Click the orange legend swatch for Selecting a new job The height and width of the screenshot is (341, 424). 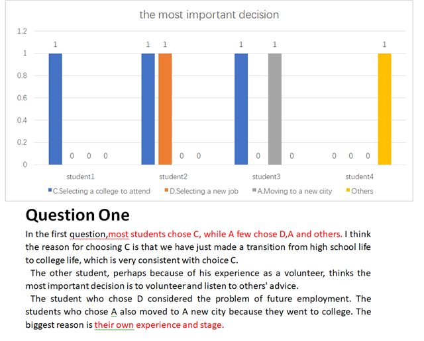166,190
